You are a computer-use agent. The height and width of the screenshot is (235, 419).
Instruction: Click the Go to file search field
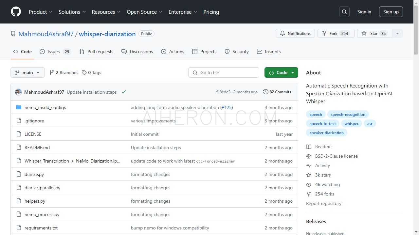coord(224,72)
